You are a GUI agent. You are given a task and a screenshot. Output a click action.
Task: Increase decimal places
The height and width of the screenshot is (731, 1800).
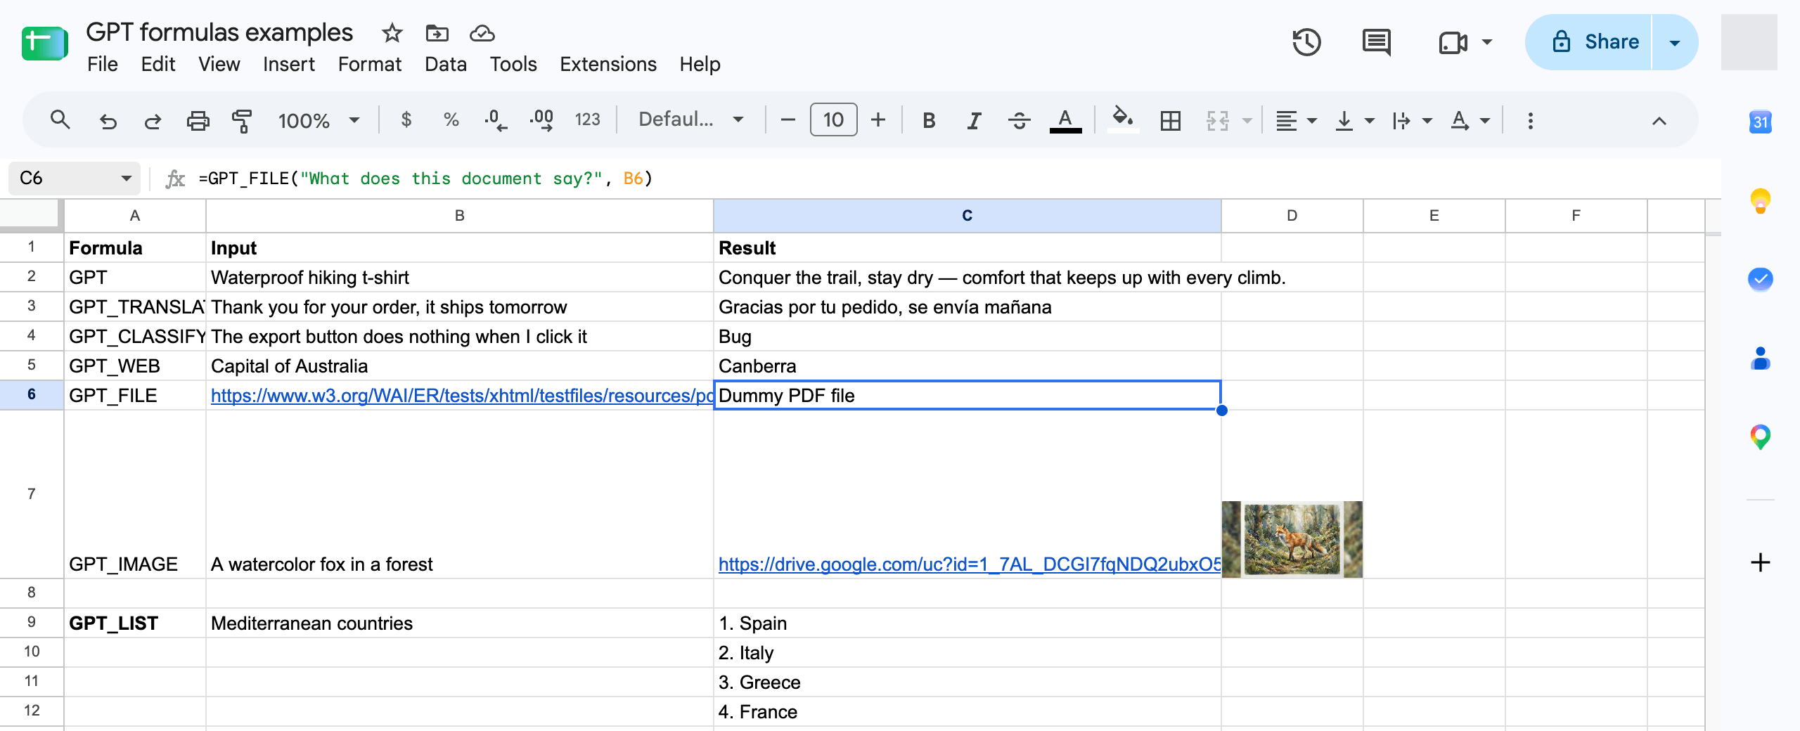click(x=541, y=120)
